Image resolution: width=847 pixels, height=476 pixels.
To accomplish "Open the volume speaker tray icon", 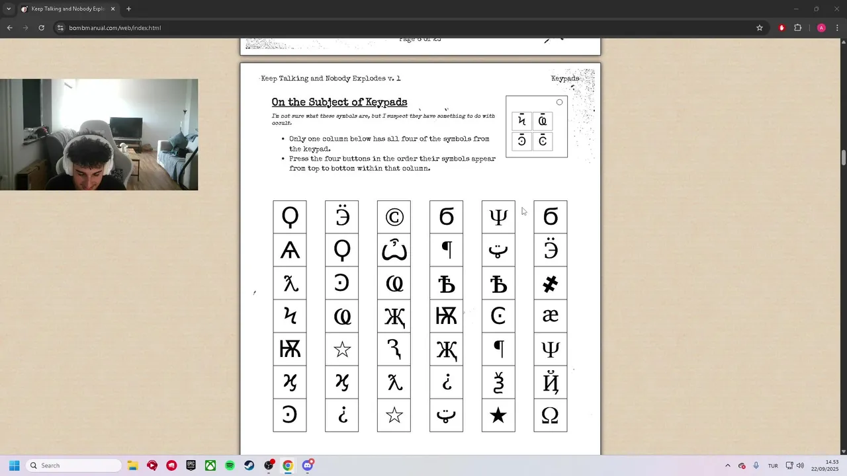I will (800, 465).
